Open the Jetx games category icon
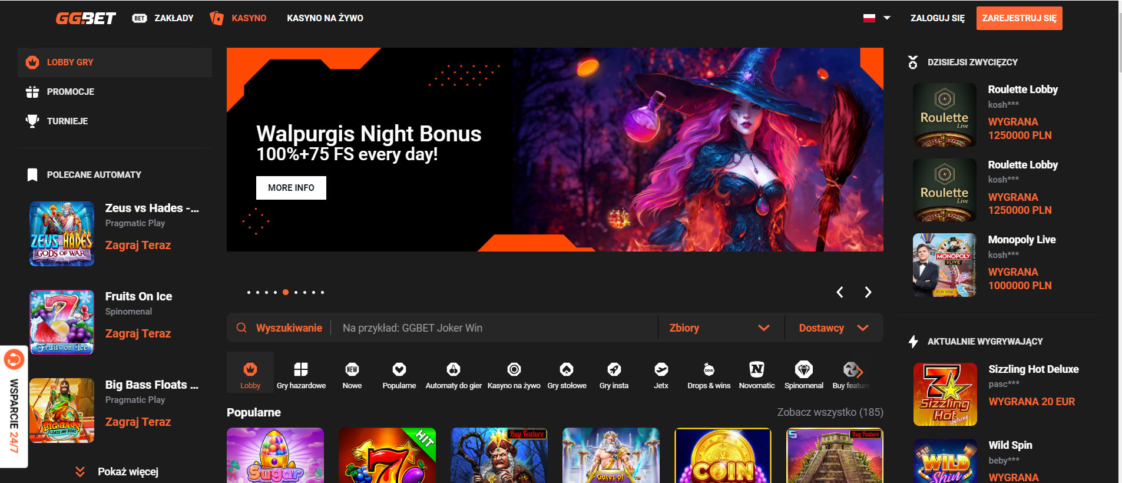Viewport: 1122px width, 483px height. [661, 370]
